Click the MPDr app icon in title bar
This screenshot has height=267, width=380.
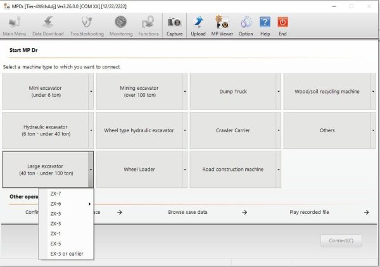tap(6, 6)
